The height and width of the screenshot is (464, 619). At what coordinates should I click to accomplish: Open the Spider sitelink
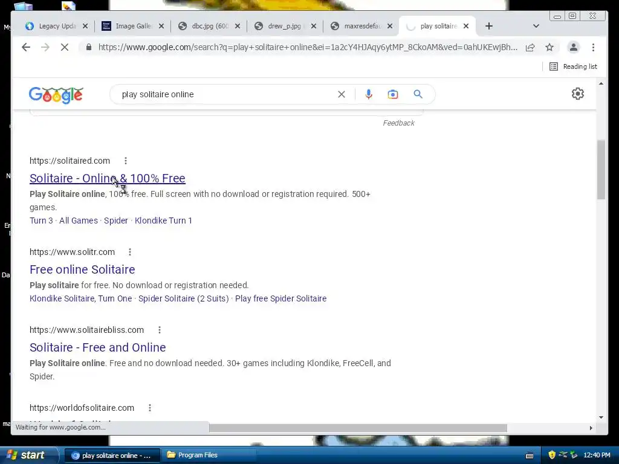(x=115, y=221)
